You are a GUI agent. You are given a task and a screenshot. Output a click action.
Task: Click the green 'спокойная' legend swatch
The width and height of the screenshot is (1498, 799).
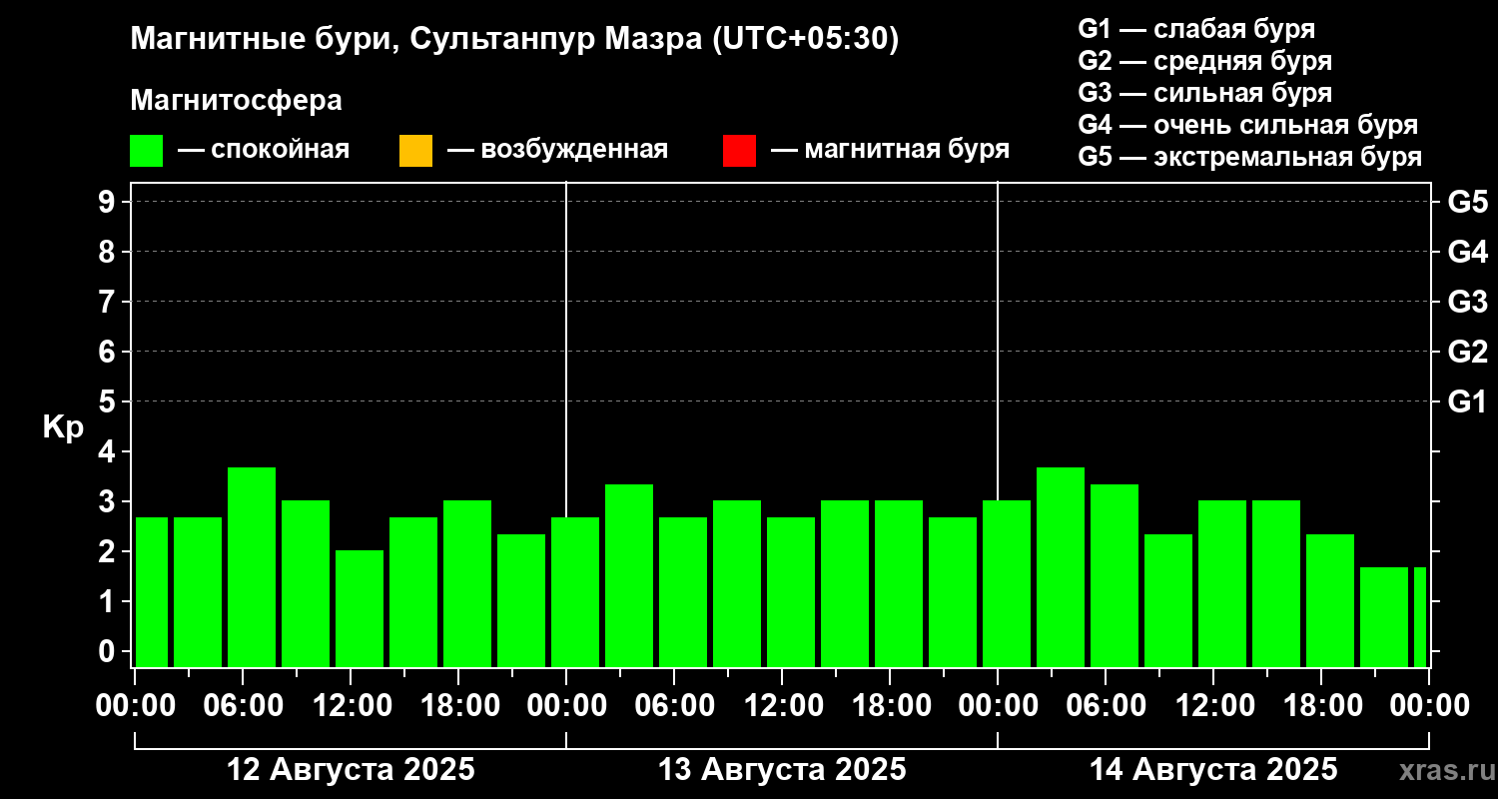click(x=146, y=151)
